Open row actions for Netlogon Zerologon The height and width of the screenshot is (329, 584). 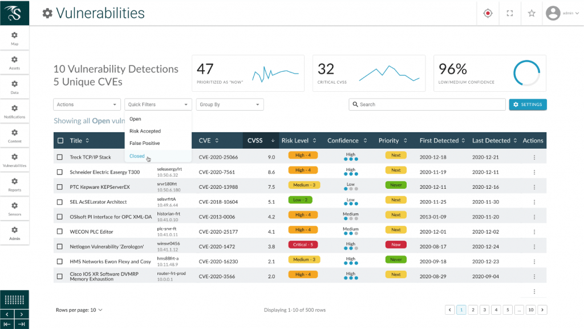click(x=534, y=247)
